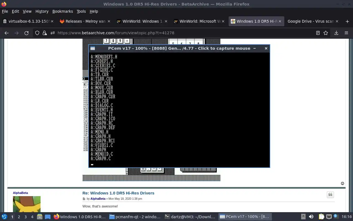Screen dimensions: 353x221
Task: Open the Re: Windows 1.0 DR5 Hi-Res Drivers post link
Action: pyautogui.click(x=118, y=193)
